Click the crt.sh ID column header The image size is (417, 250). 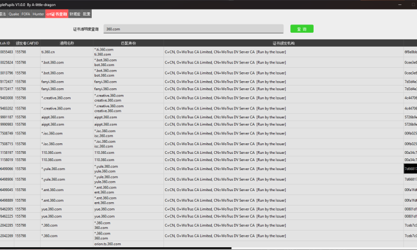[x=6, y=43]
